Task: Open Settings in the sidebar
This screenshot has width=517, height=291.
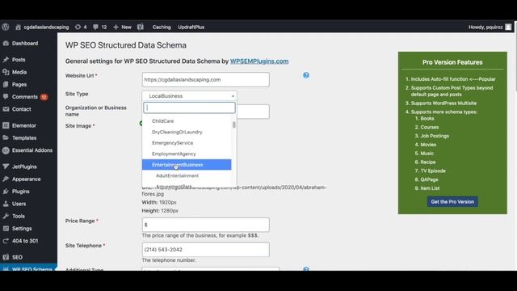Action: pos(22,229)
